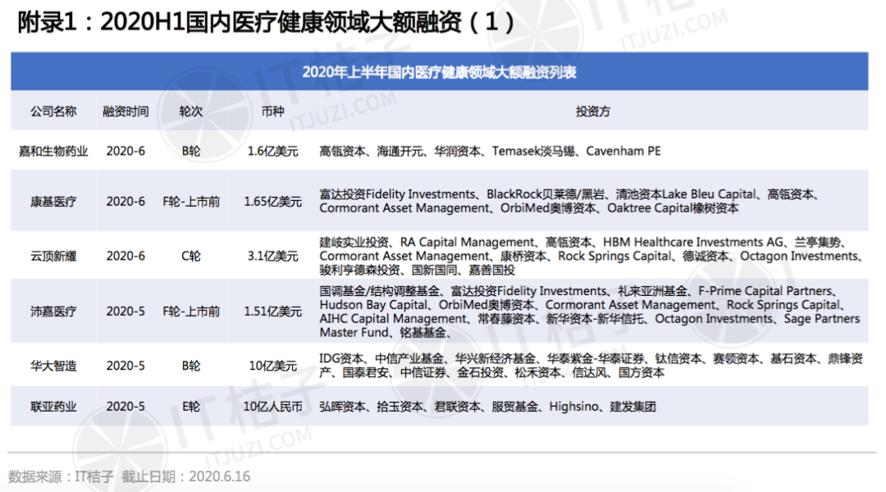Click the 2020-6 date in 康基医疗 row

tap(126, 202)
